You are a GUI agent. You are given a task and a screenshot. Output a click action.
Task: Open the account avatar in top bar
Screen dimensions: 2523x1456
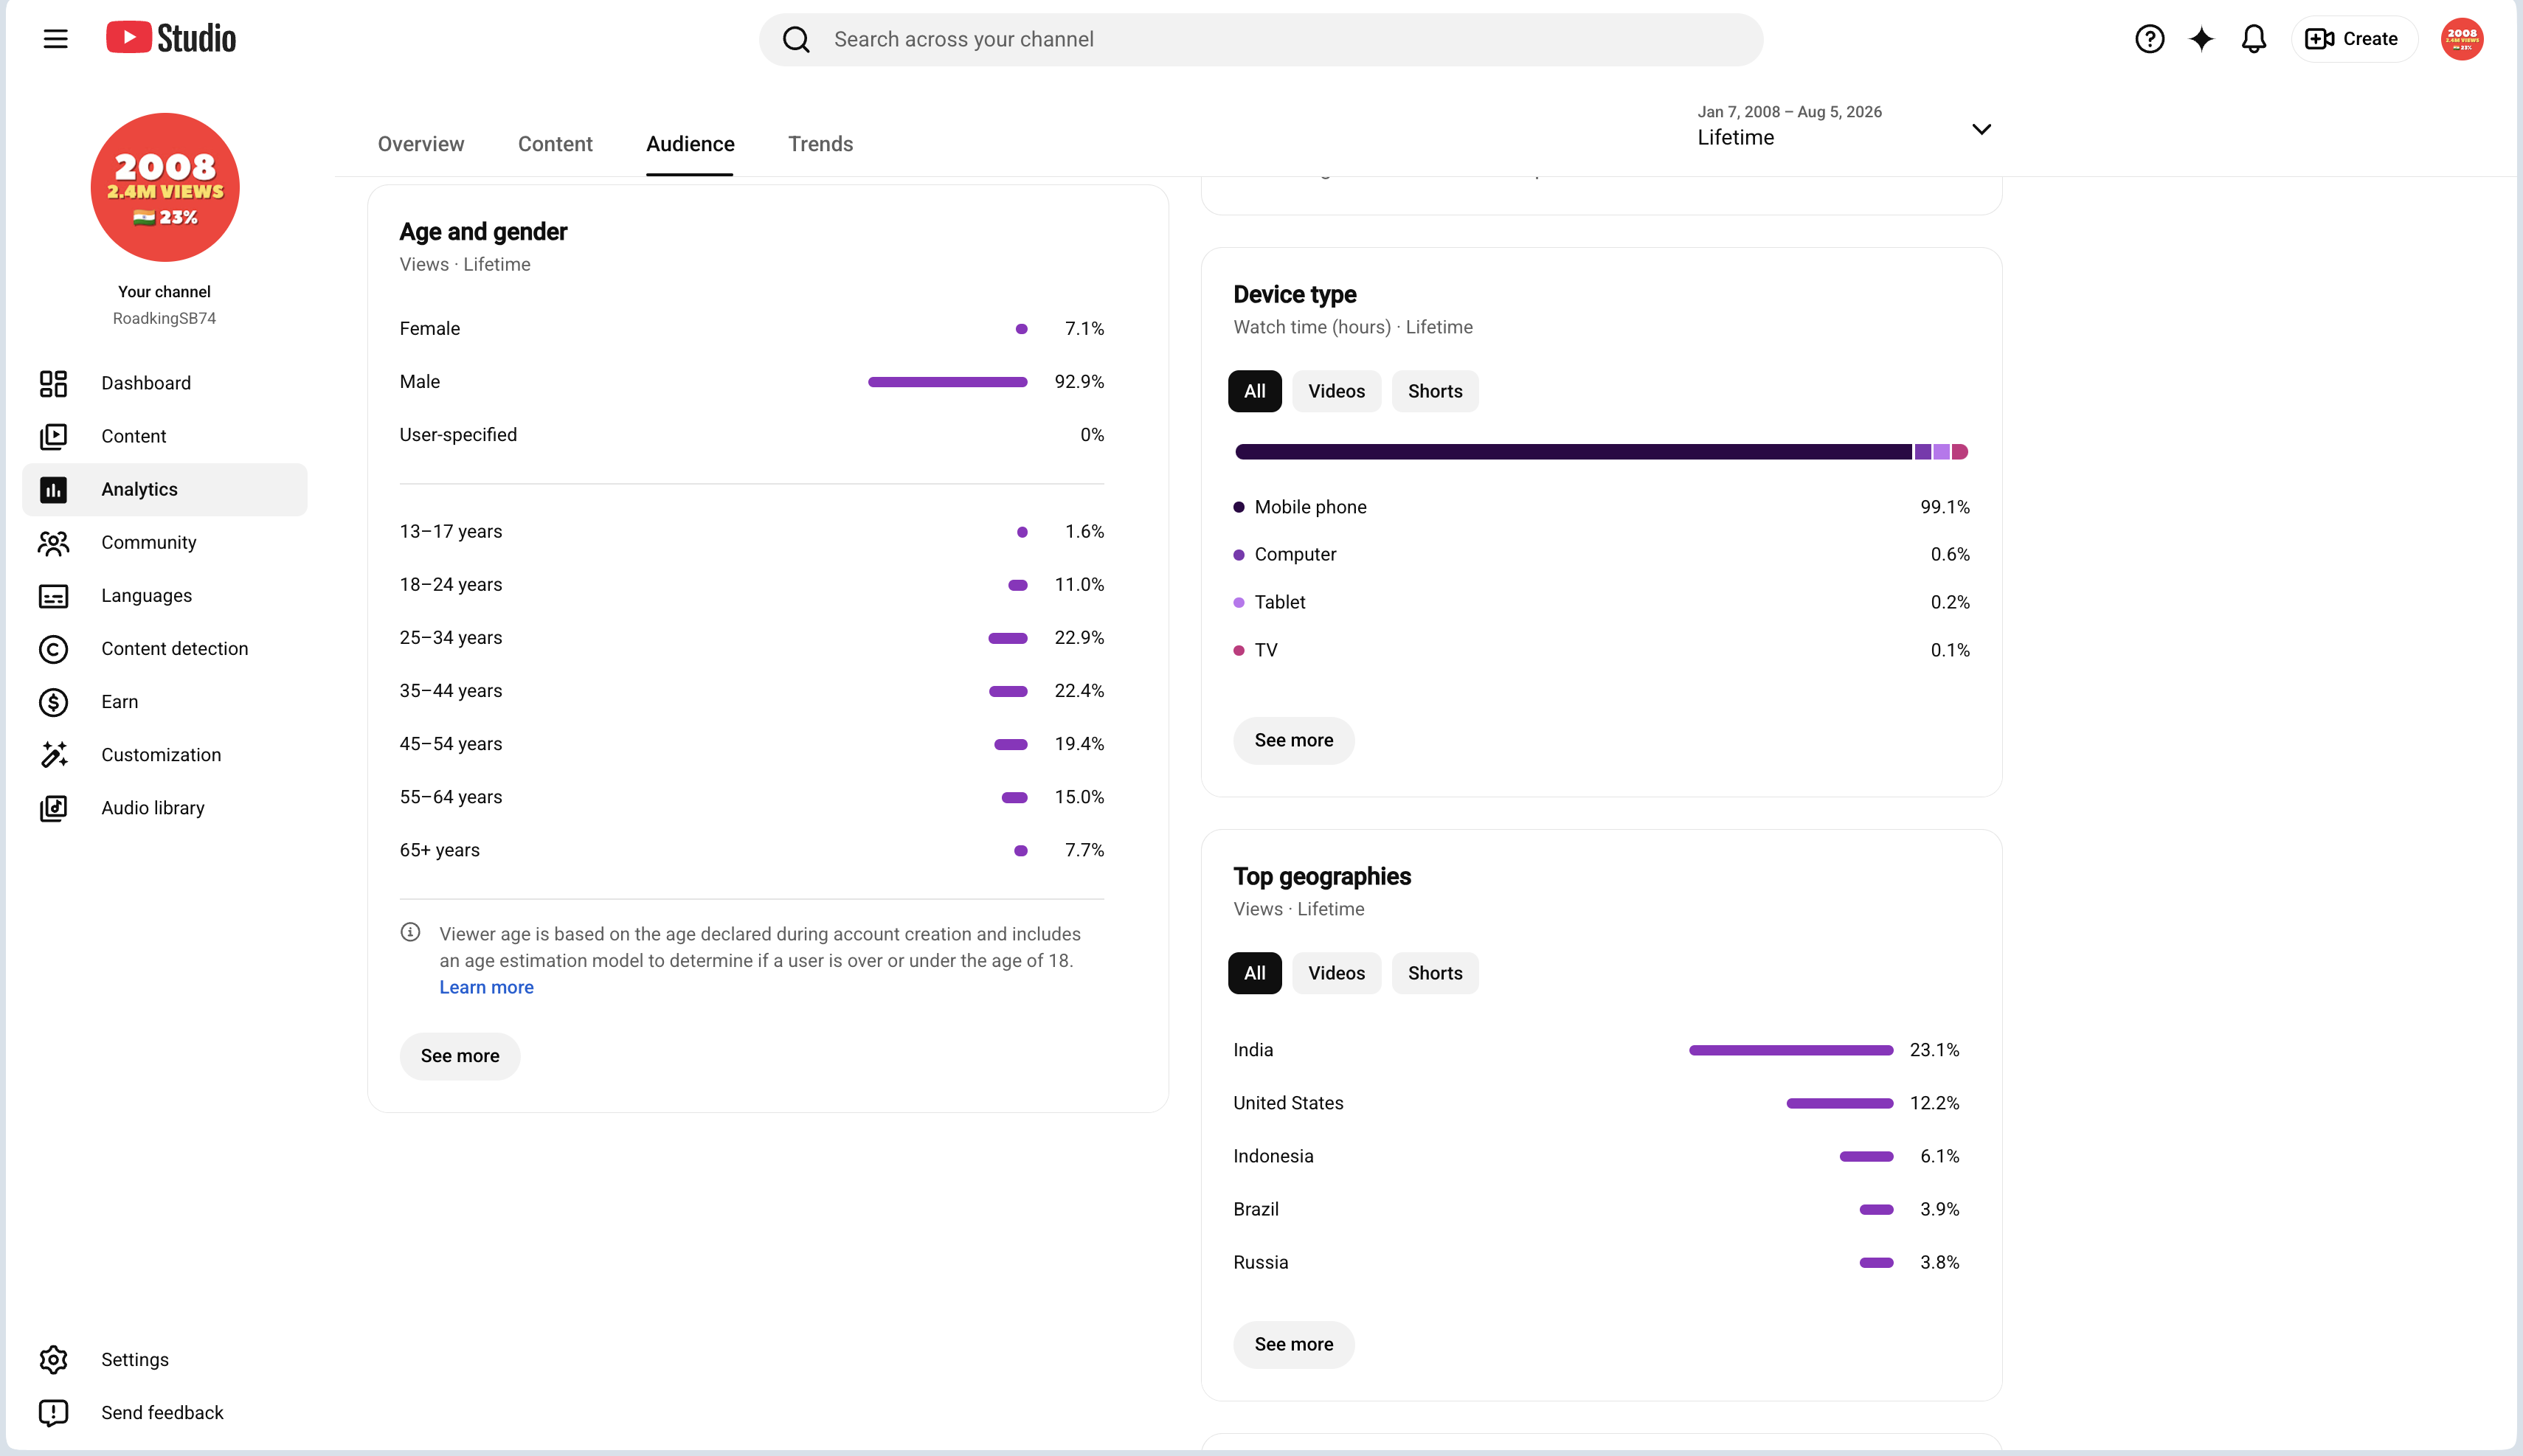(2461, 39)
